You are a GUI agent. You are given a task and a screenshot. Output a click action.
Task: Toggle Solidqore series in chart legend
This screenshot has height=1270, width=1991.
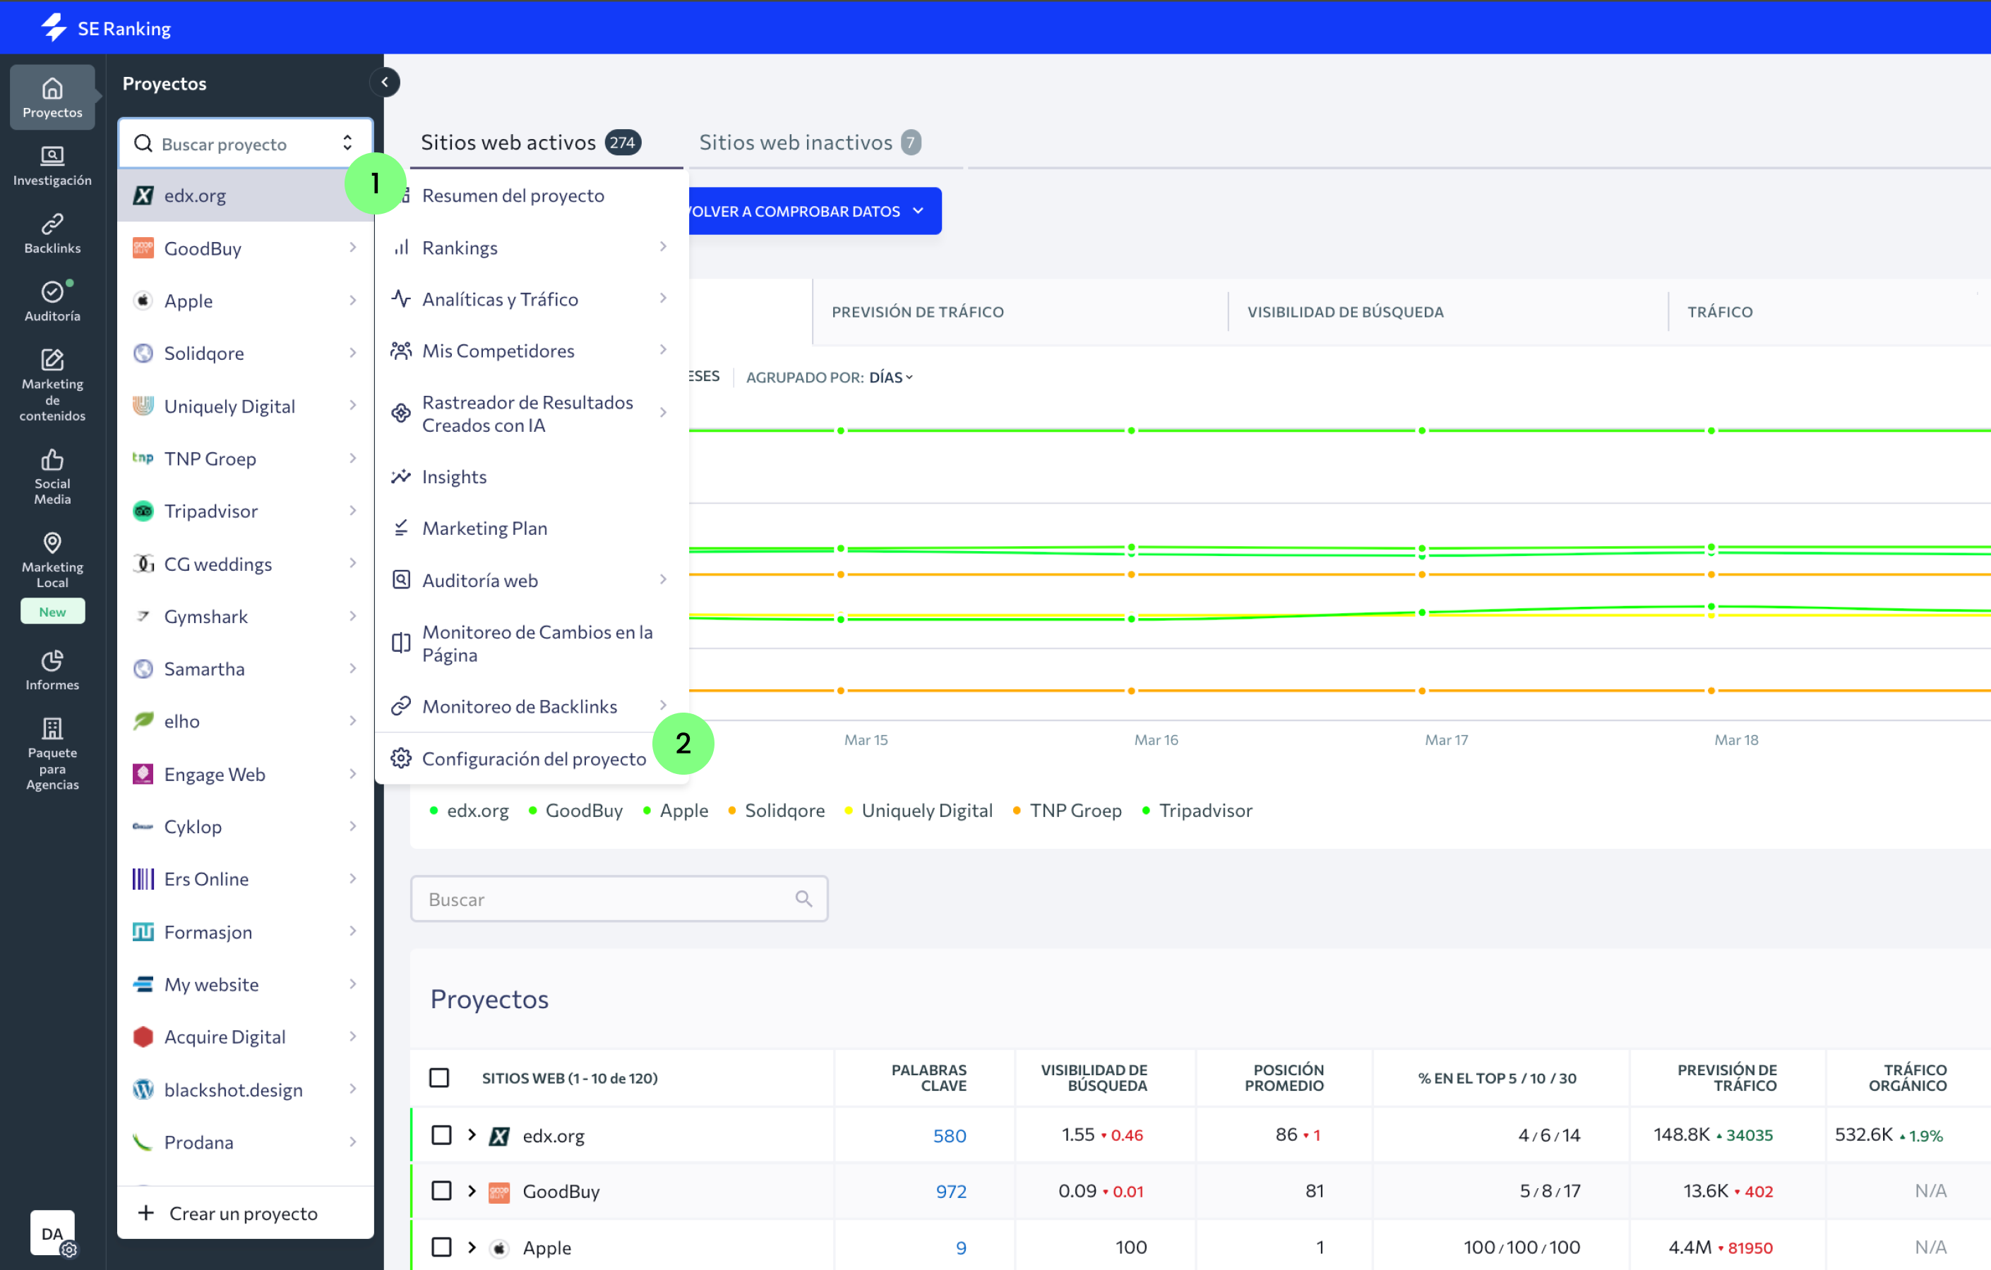[x=775, y=810]
